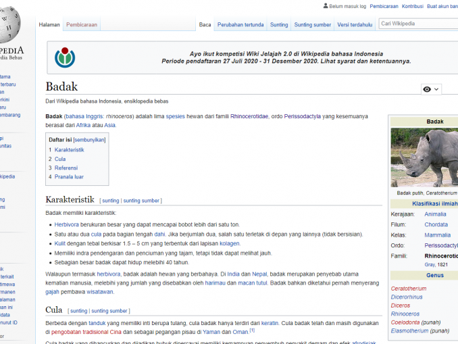Screen dimensions: 458x344
Task: Open the Herbivora bullet link
Action: pos(67,224)
